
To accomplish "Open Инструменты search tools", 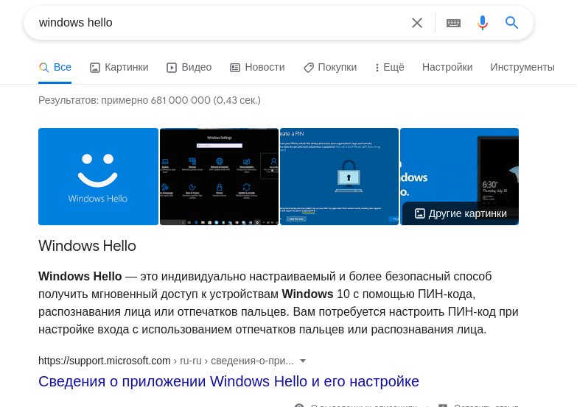I will [522, 67].
